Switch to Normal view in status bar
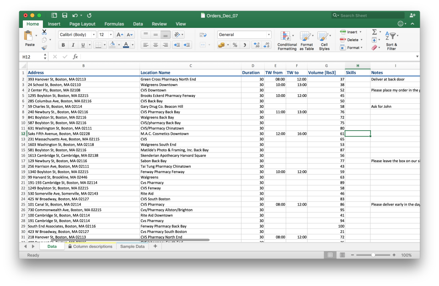The height and width of the screenshot is (286, 439). (x=330, y=255)
